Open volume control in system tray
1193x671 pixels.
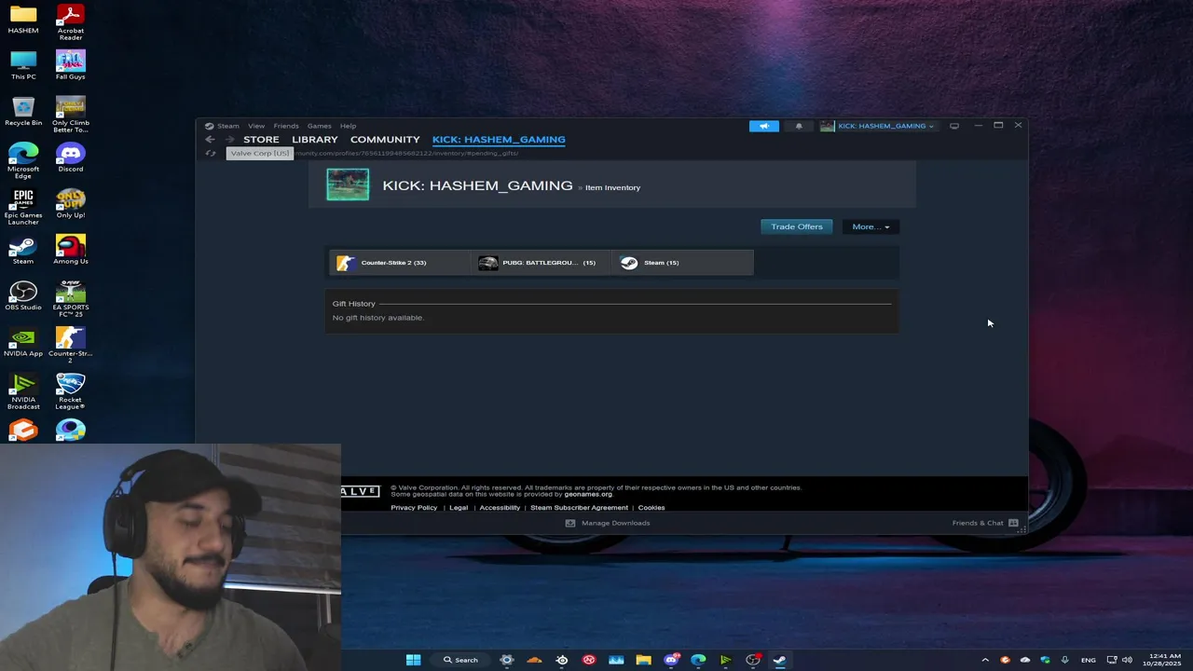point(1127,660)
